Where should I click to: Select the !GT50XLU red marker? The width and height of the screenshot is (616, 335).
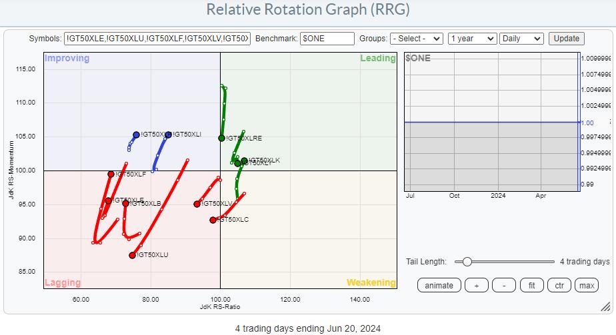click(133, 255)
